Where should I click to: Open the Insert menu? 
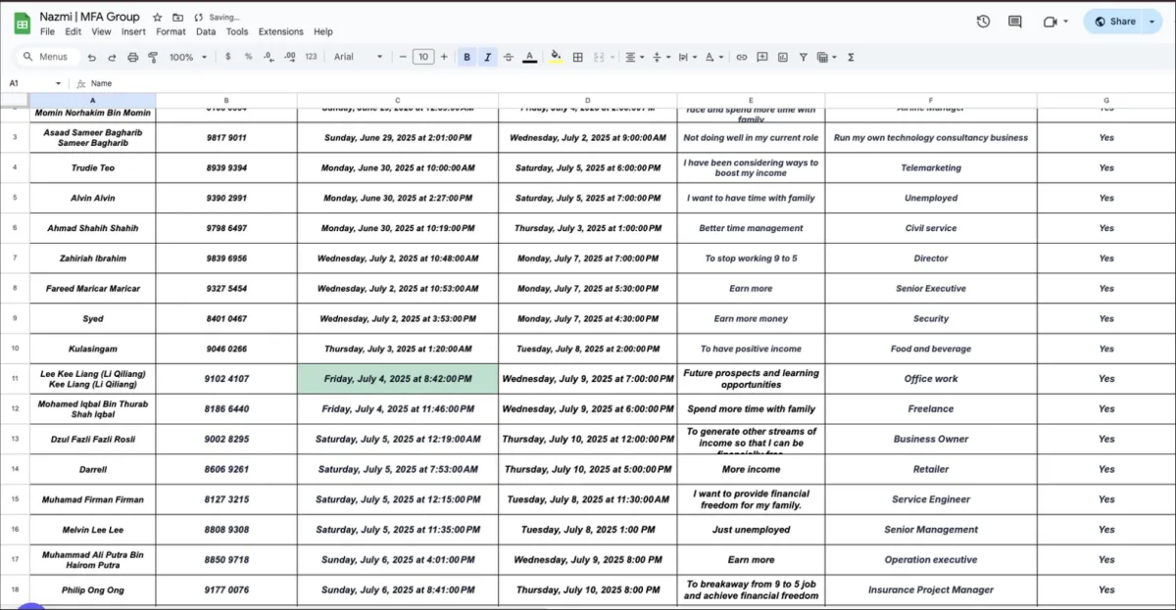[x=133, y=31]
